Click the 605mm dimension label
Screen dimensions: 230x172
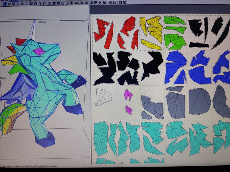42,22
